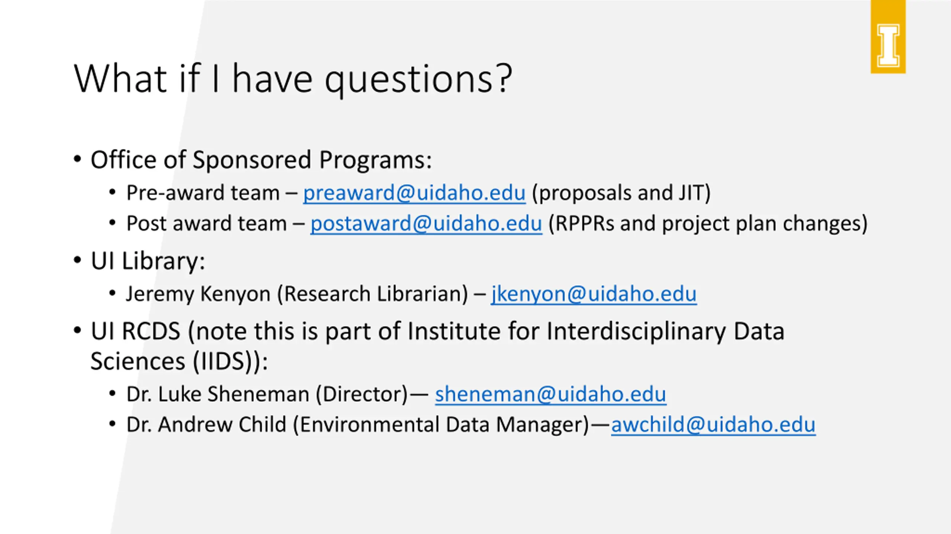Click the bullet before UI Library
Viewport: 951px width, 534px height.
coord(77,260)
